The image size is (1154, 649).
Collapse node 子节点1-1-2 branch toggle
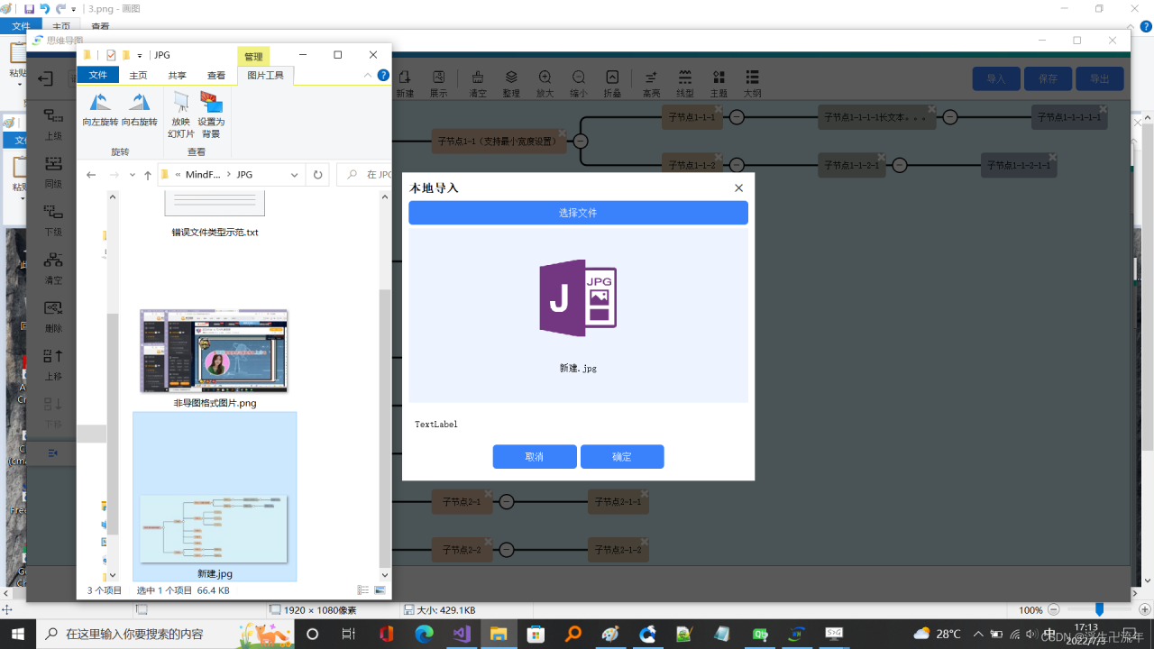point(737,165)
